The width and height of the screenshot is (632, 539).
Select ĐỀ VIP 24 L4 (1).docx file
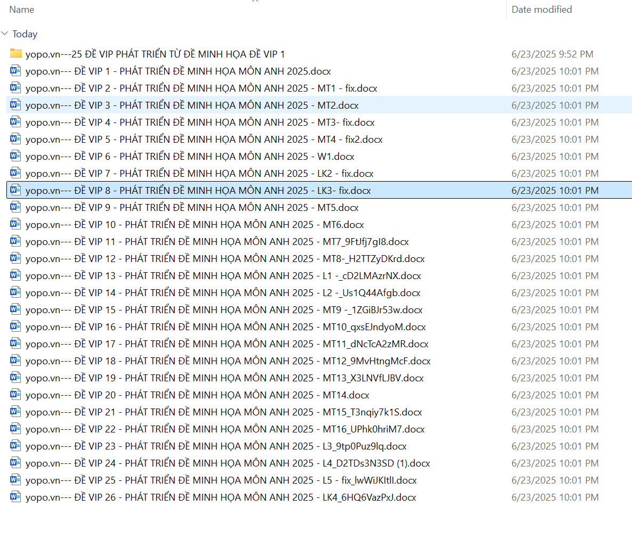(227, 463)
